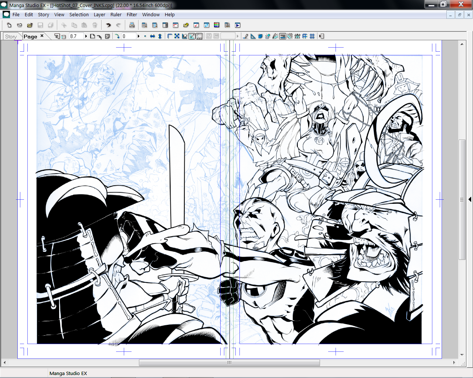Click the scroll up arrow
Viewport: 473px width, 378px height.
[462, 44]
